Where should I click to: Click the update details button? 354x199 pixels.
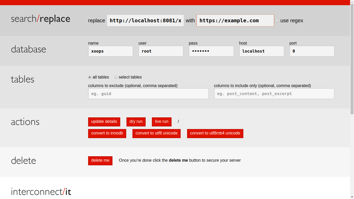pos(104,122)
